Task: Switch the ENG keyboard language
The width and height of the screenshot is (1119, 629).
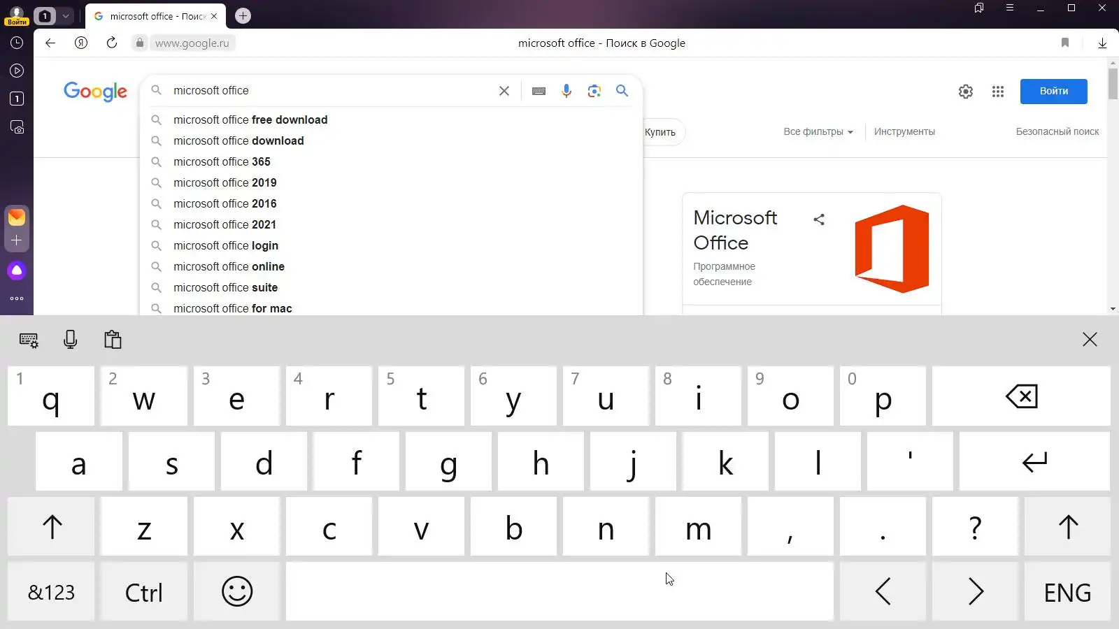Action: click(x=1067, y=592)
